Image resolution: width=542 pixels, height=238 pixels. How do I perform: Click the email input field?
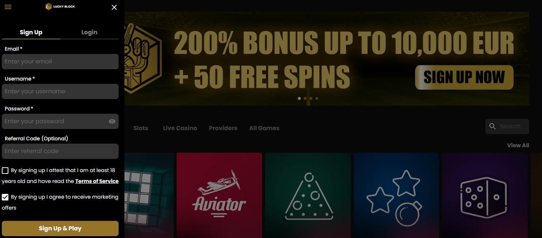[x=60, y=62]
